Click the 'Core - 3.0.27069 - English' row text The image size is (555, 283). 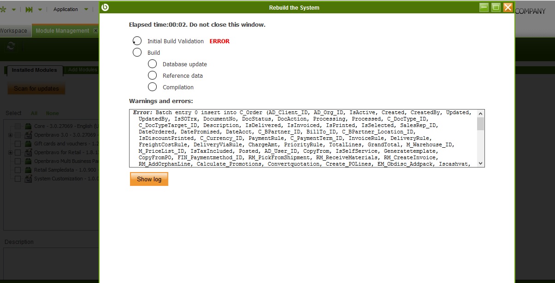pos(66,126)
